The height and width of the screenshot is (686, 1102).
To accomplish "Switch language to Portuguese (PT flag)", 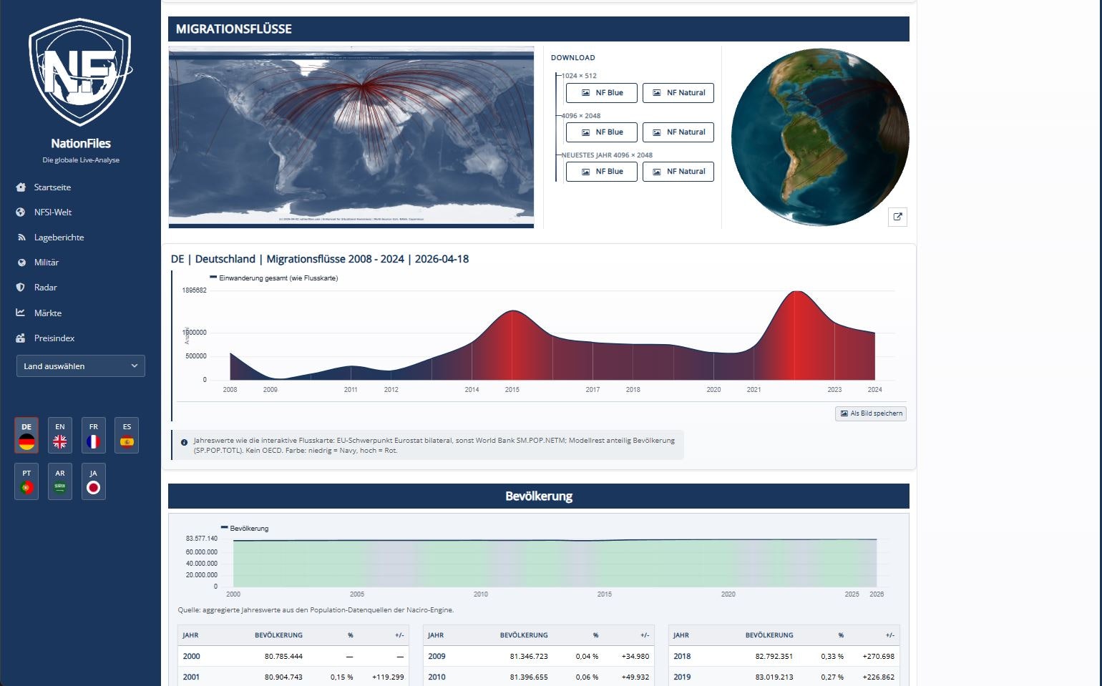I will pos(26,481).
